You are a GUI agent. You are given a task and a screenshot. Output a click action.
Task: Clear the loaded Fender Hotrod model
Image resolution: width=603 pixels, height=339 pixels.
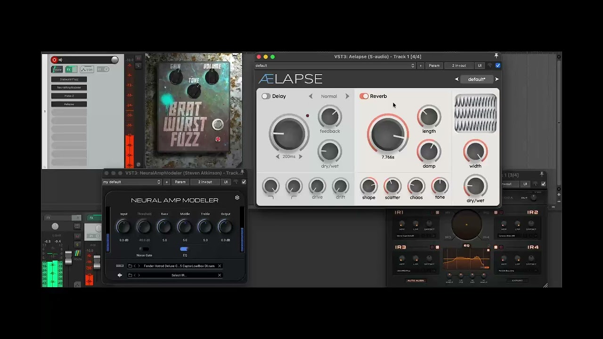click(220, 266)
